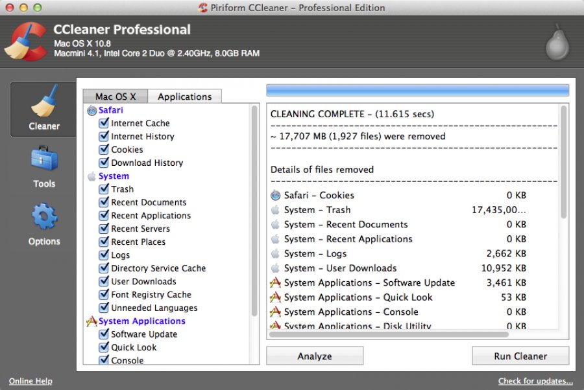The image size is (584, 390).
Task: Toggle Download History checkbox
Action: click(x=104, y=163)
